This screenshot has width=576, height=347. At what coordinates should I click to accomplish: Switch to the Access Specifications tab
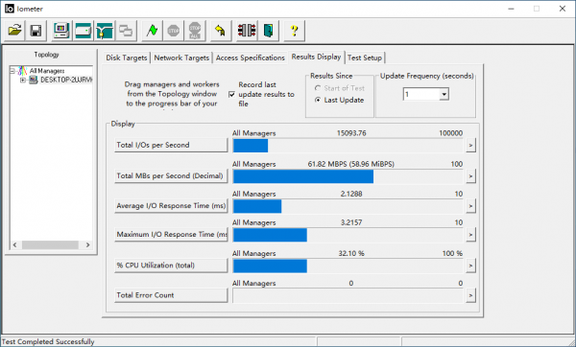[251, 58]
